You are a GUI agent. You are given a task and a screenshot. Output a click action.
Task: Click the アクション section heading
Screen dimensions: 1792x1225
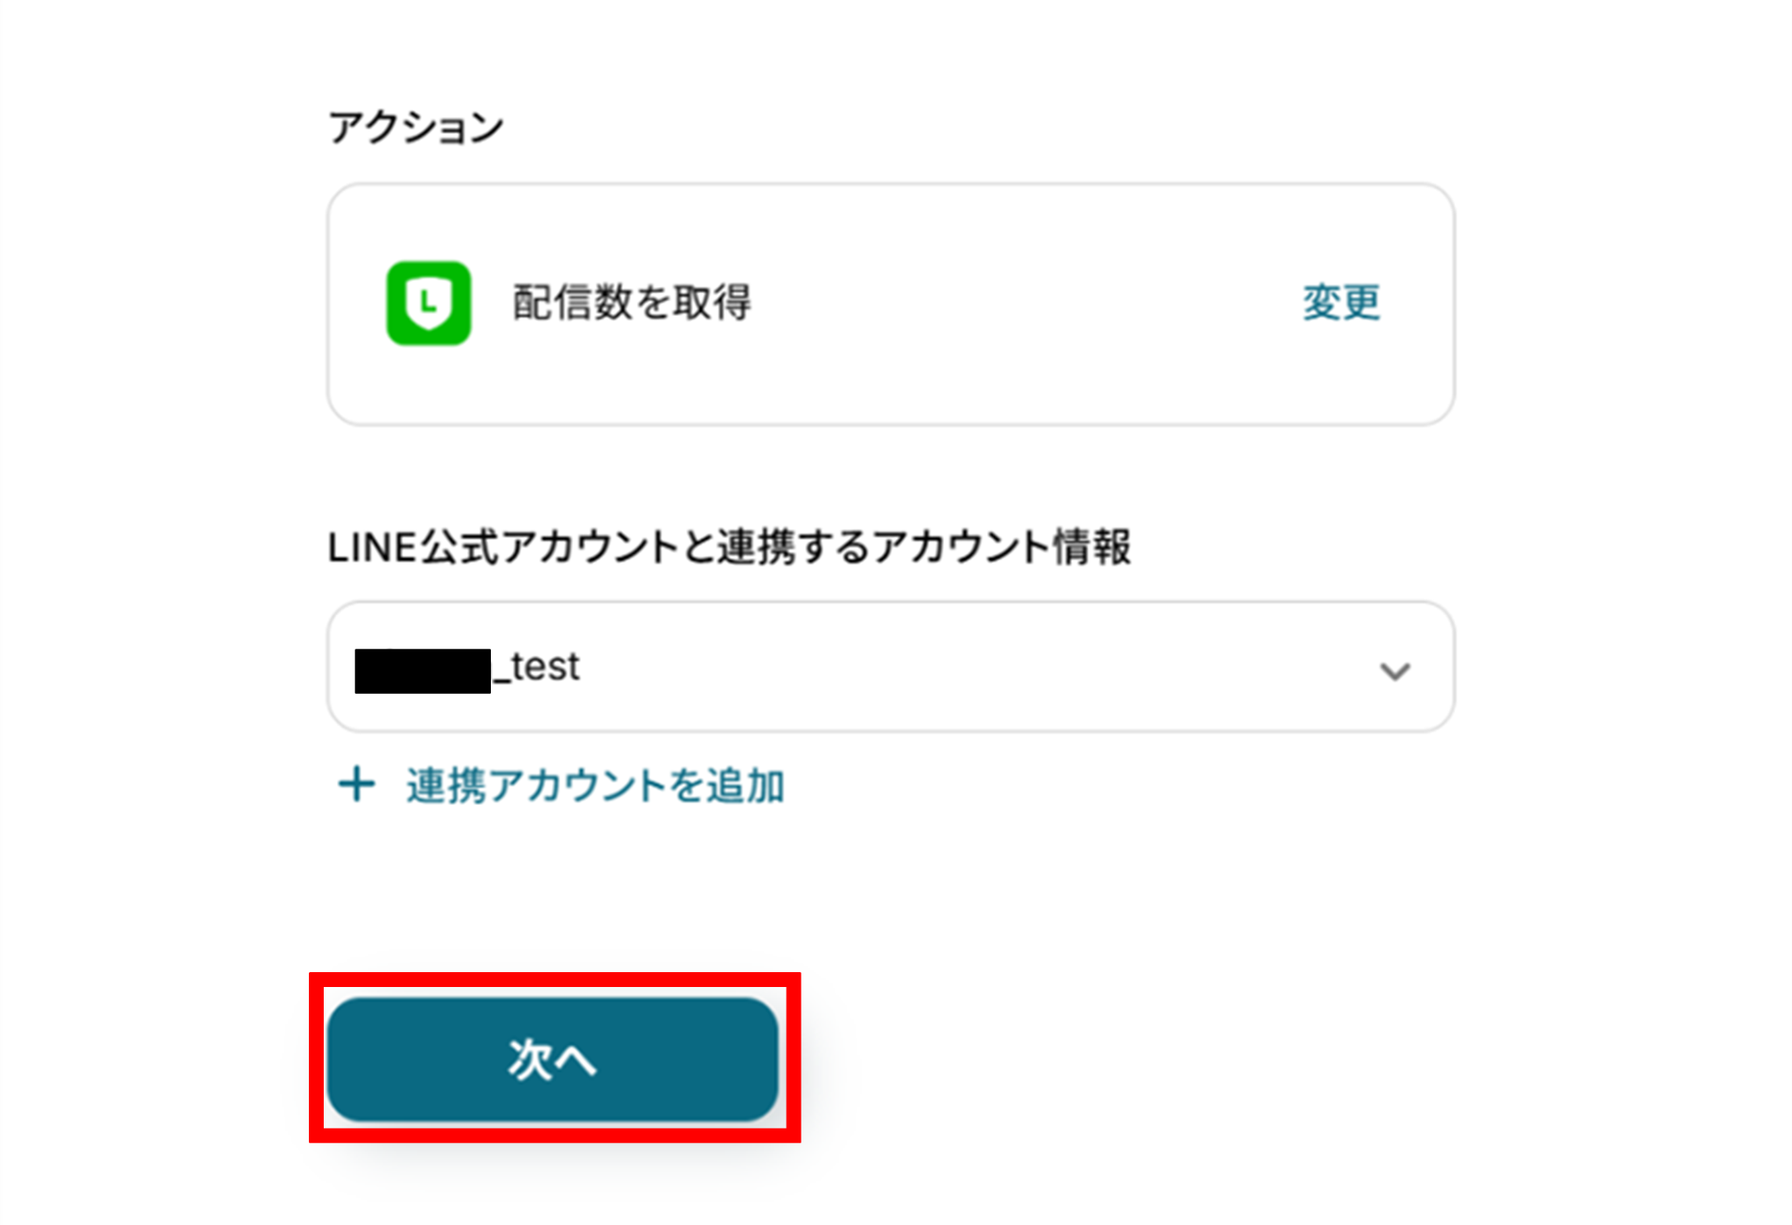click(416, 128)
